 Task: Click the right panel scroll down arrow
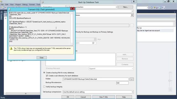click(174, 25)
